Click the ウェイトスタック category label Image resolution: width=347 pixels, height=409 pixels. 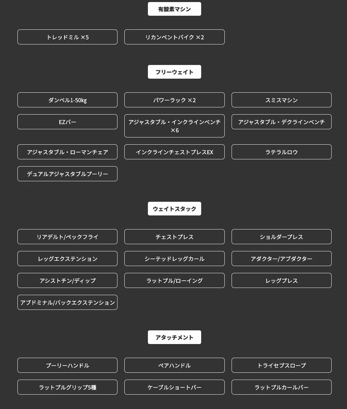click(175, 209)
